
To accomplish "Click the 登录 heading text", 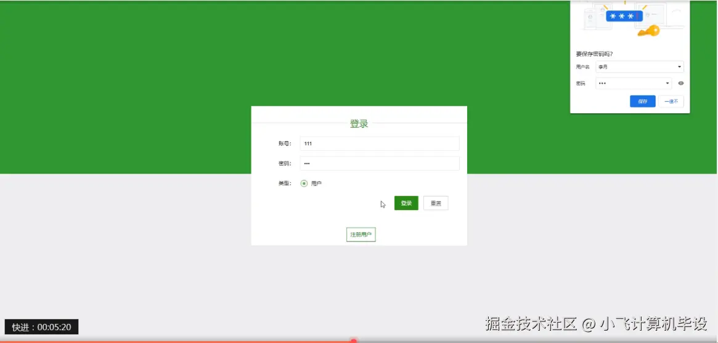I will (x=359, y=124).
